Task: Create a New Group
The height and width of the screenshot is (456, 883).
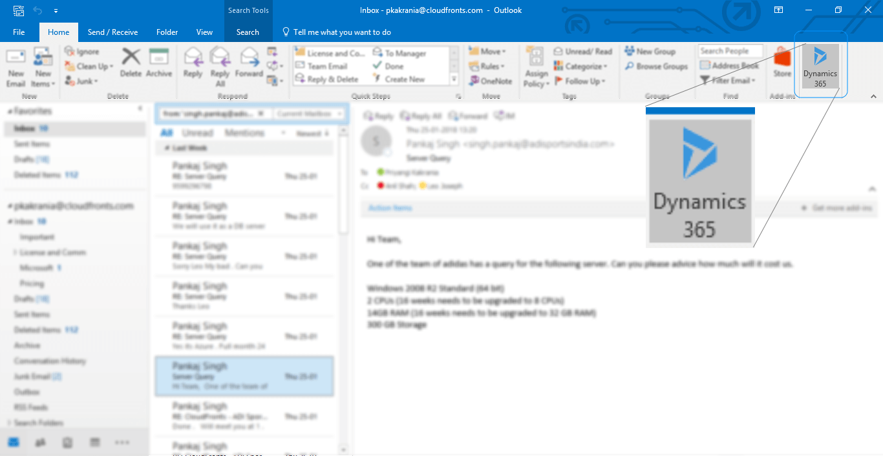Action: tap(650, 52)
